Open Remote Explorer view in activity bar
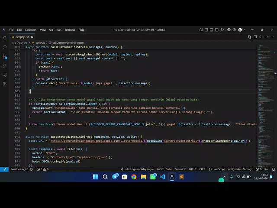Viewport: 277px width, 208px height. (5, 75)
